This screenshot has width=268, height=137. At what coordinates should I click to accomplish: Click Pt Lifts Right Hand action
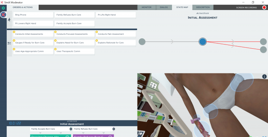pos(116,15)
